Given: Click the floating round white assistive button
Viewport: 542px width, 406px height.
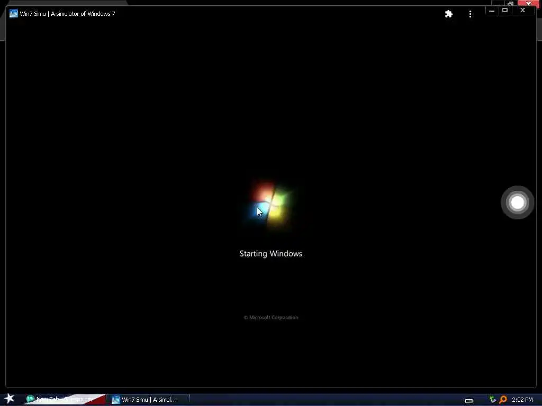Looking at the screenshot, I should coord(518,202).
